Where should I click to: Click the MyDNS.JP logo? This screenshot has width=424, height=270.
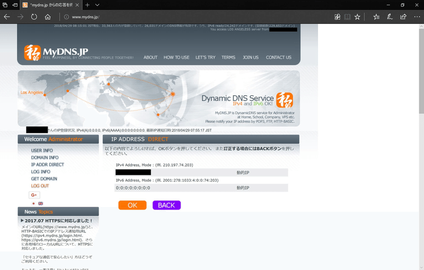(x=56, y=52)
